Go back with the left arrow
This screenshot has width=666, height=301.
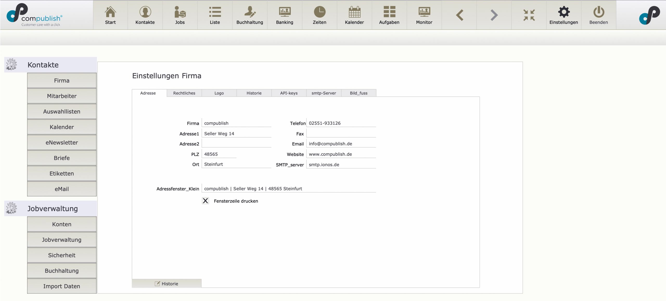pos(459,15)
